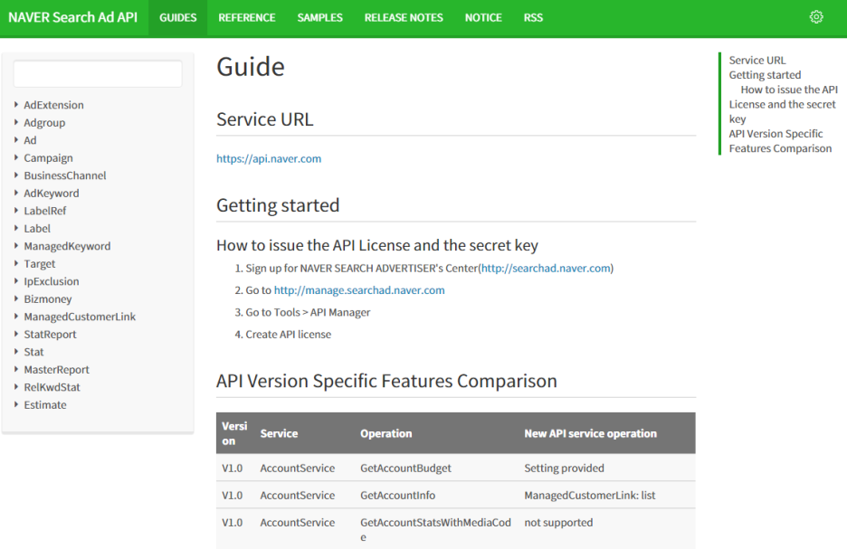Expand the Bizmoney tree arrow
The height and width of the screenshot is (549, 847).
[x=16, y=298]
